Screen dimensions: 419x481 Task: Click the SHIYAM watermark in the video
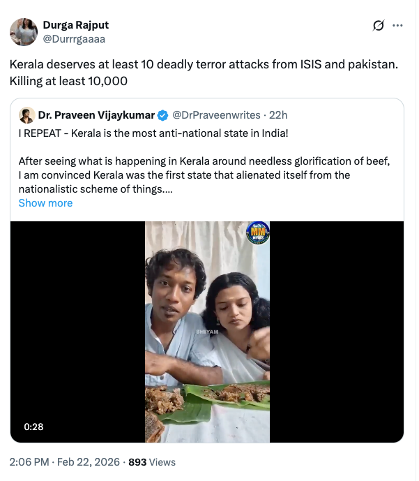[x=207, y=332]
